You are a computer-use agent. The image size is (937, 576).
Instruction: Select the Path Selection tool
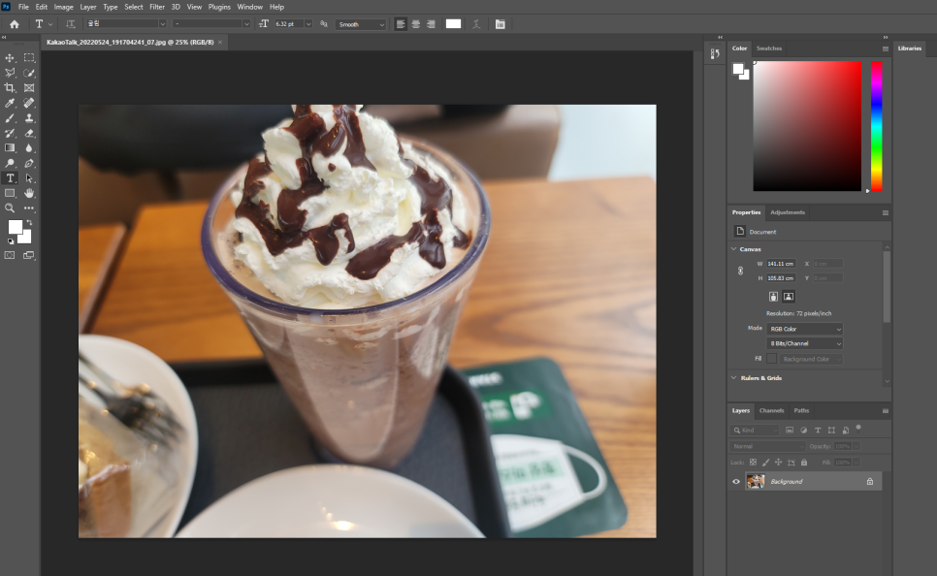tap(29, 178)
